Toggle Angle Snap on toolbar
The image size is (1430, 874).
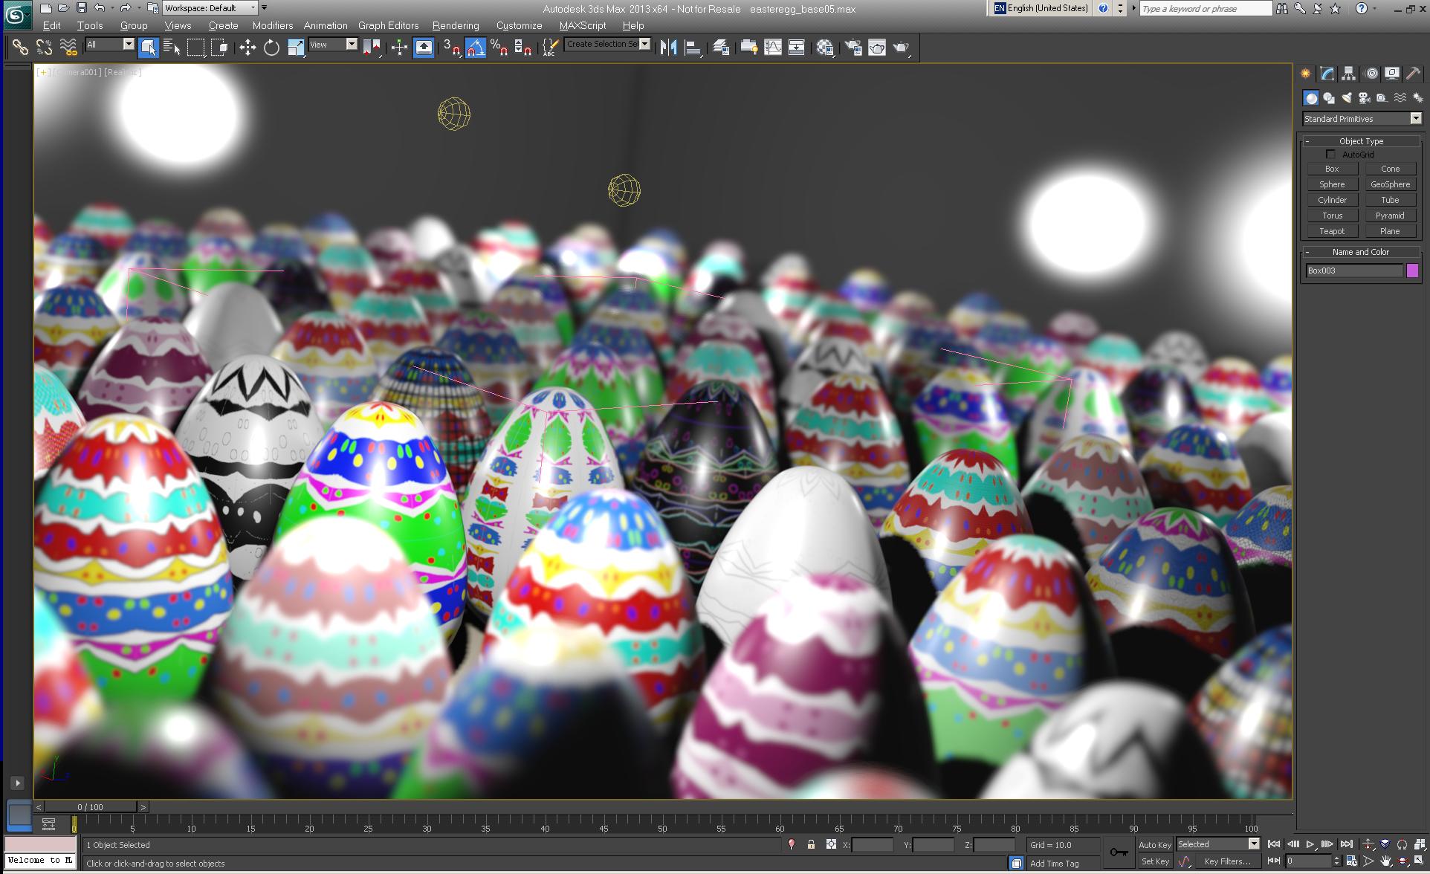point(475,48)
